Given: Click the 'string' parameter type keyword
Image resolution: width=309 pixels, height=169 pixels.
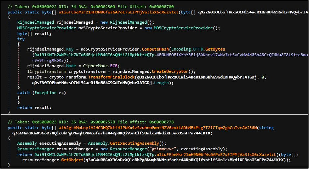Looking at the screenshot, I should [x=266, y=128].
